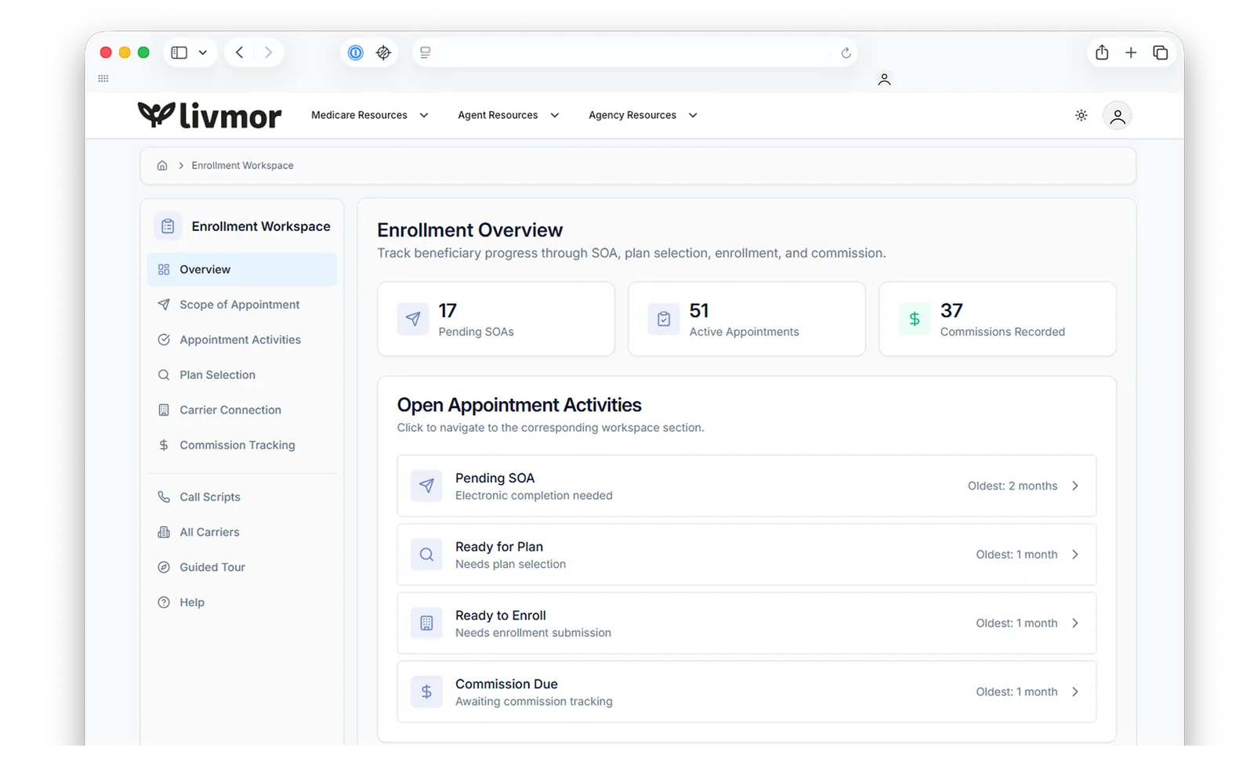Click the Commissions Recorded dollar icon

915,319
